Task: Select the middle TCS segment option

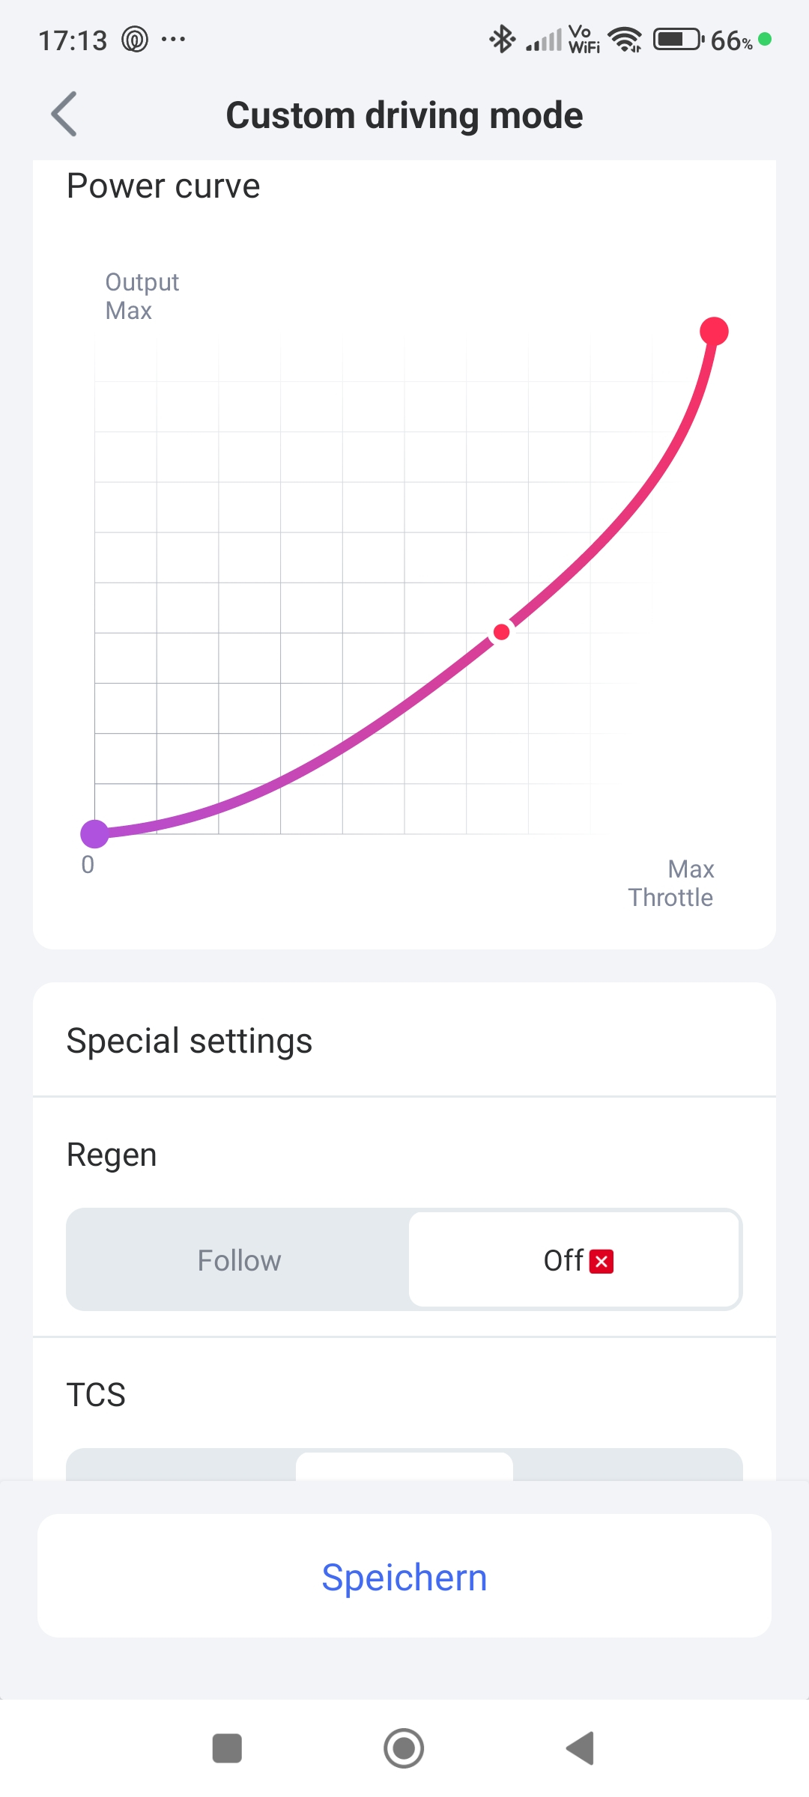Action: coord(404,1466)
